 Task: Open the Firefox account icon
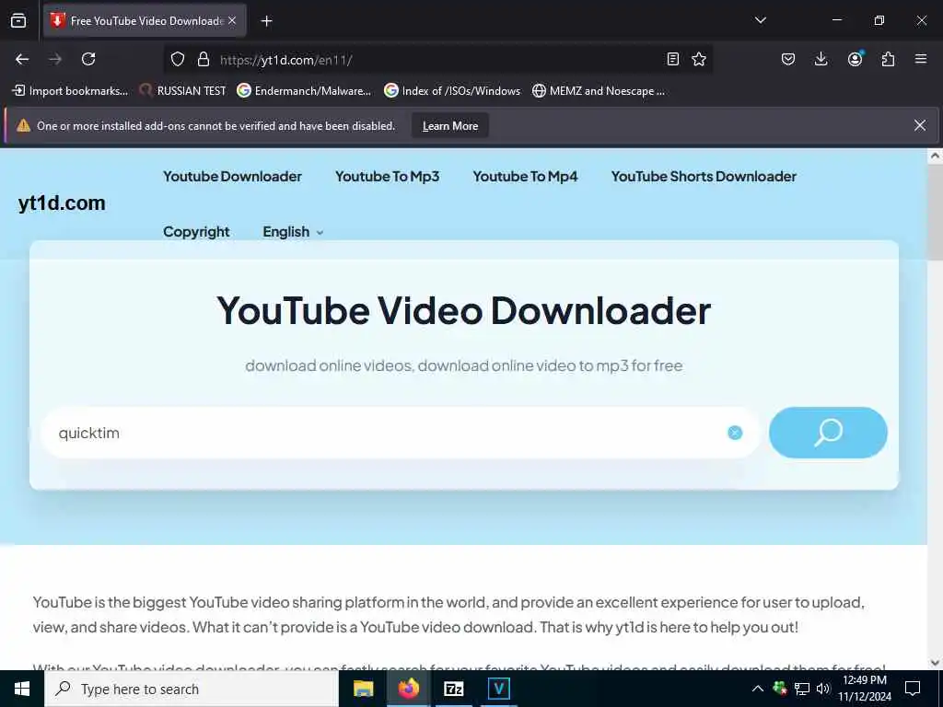tap(855, 59)
